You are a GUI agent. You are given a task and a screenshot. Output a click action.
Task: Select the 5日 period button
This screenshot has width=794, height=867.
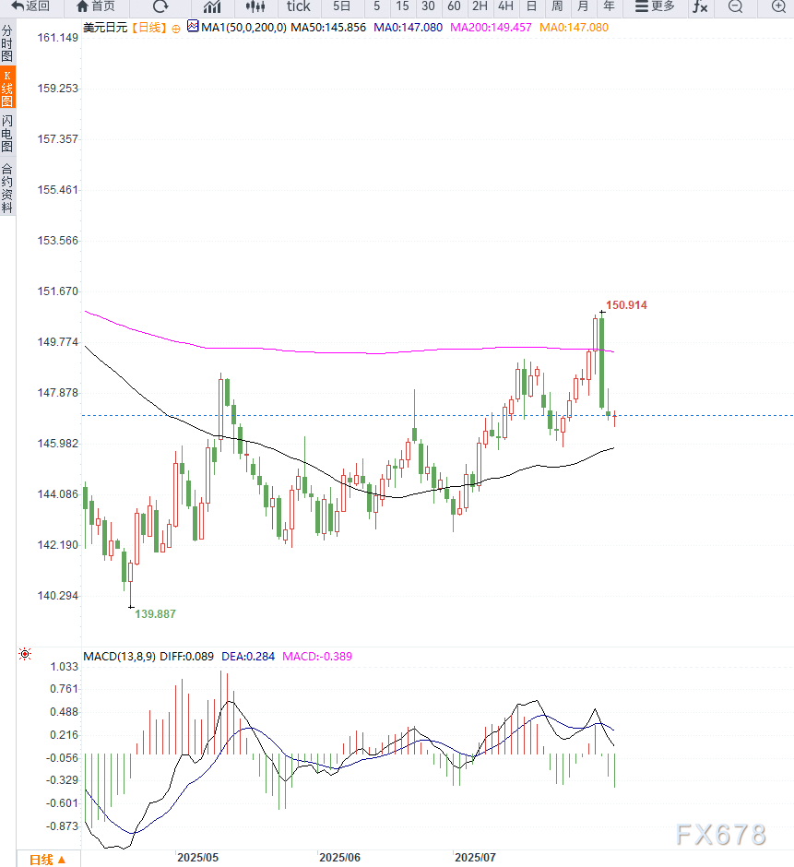click(x=342, y=6)
